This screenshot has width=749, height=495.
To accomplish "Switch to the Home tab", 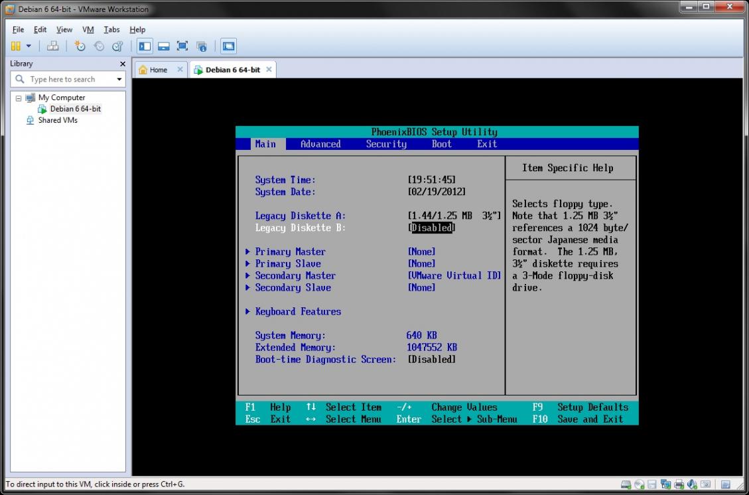I will [x=158, y=70].
